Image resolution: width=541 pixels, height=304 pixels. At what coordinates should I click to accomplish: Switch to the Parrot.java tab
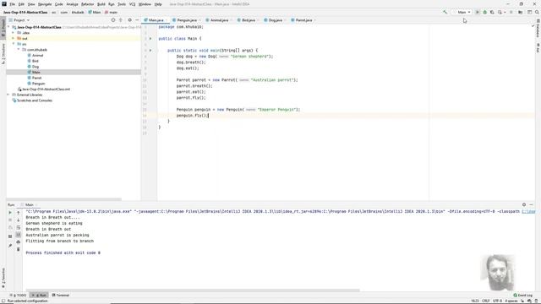303,20
